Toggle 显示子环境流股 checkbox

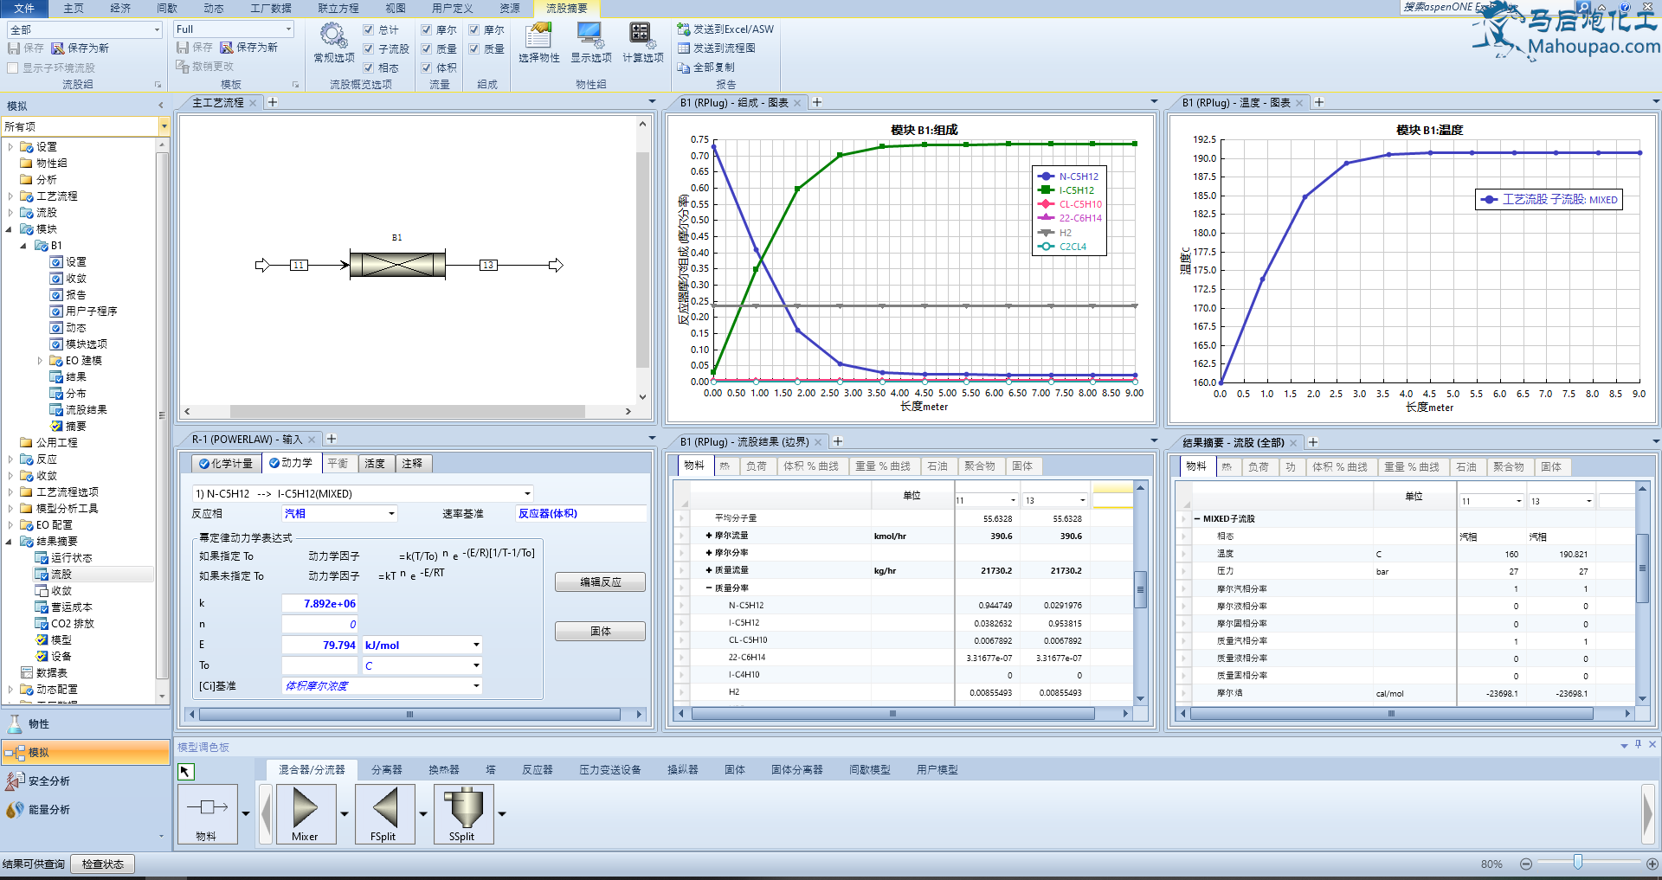[x=12, y=67]
